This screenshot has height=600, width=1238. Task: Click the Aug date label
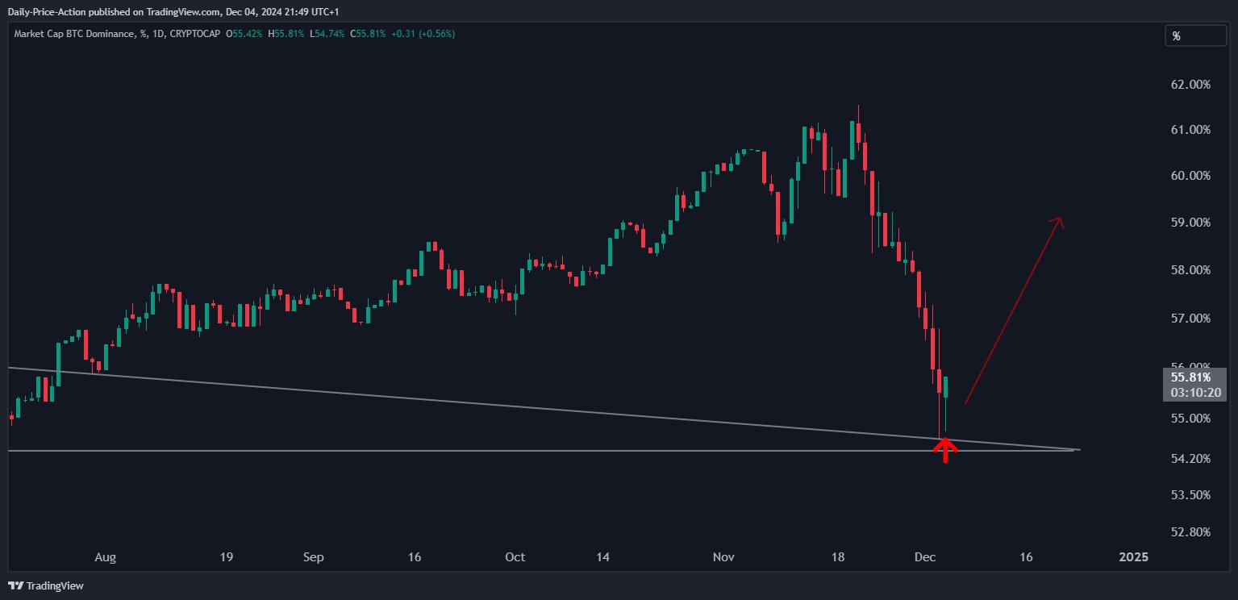tap(106, 557)
